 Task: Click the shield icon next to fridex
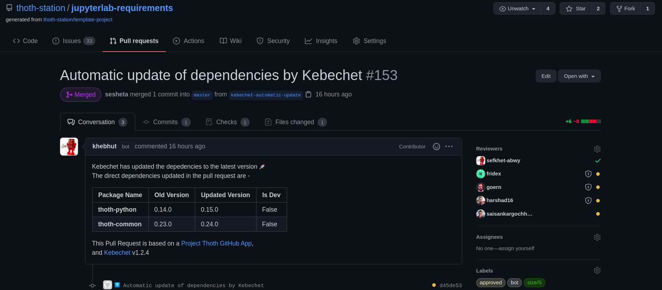click(588, 174)
